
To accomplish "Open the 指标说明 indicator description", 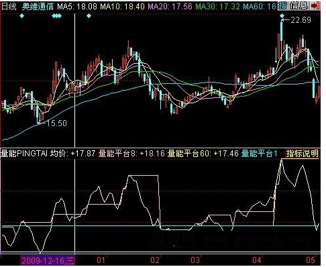I will (302, 154).
